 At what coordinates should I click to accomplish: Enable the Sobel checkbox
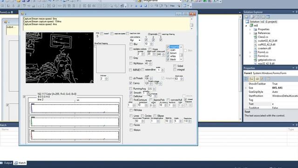tap(175, 66)
